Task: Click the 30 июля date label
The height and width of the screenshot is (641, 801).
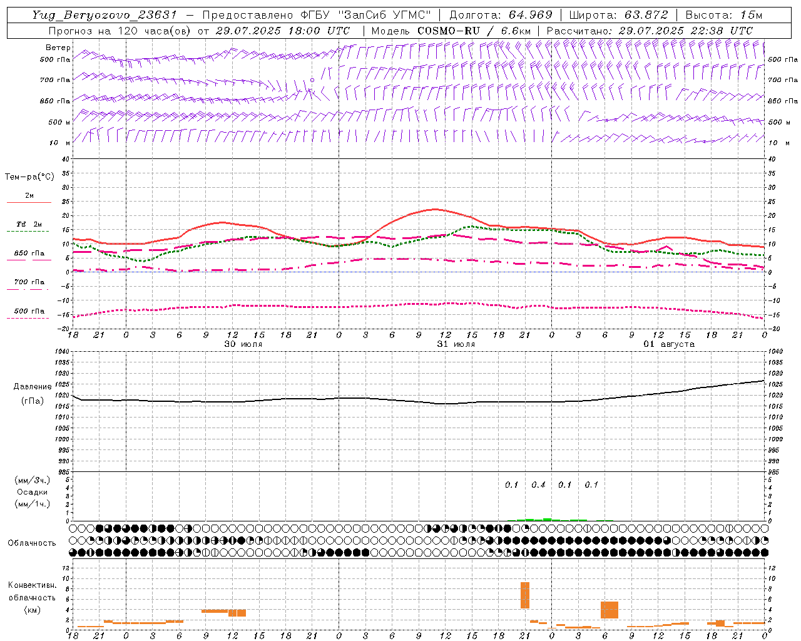Action: click(x=243, y=344)
